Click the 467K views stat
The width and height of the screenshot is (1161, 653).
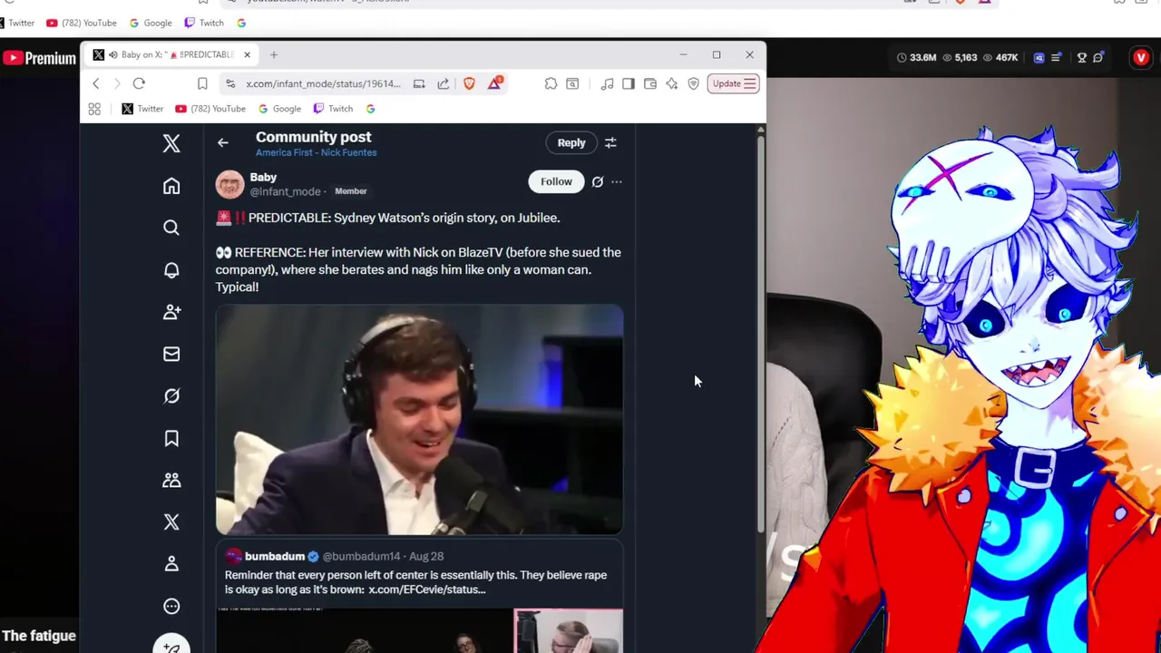(1000, 58)
